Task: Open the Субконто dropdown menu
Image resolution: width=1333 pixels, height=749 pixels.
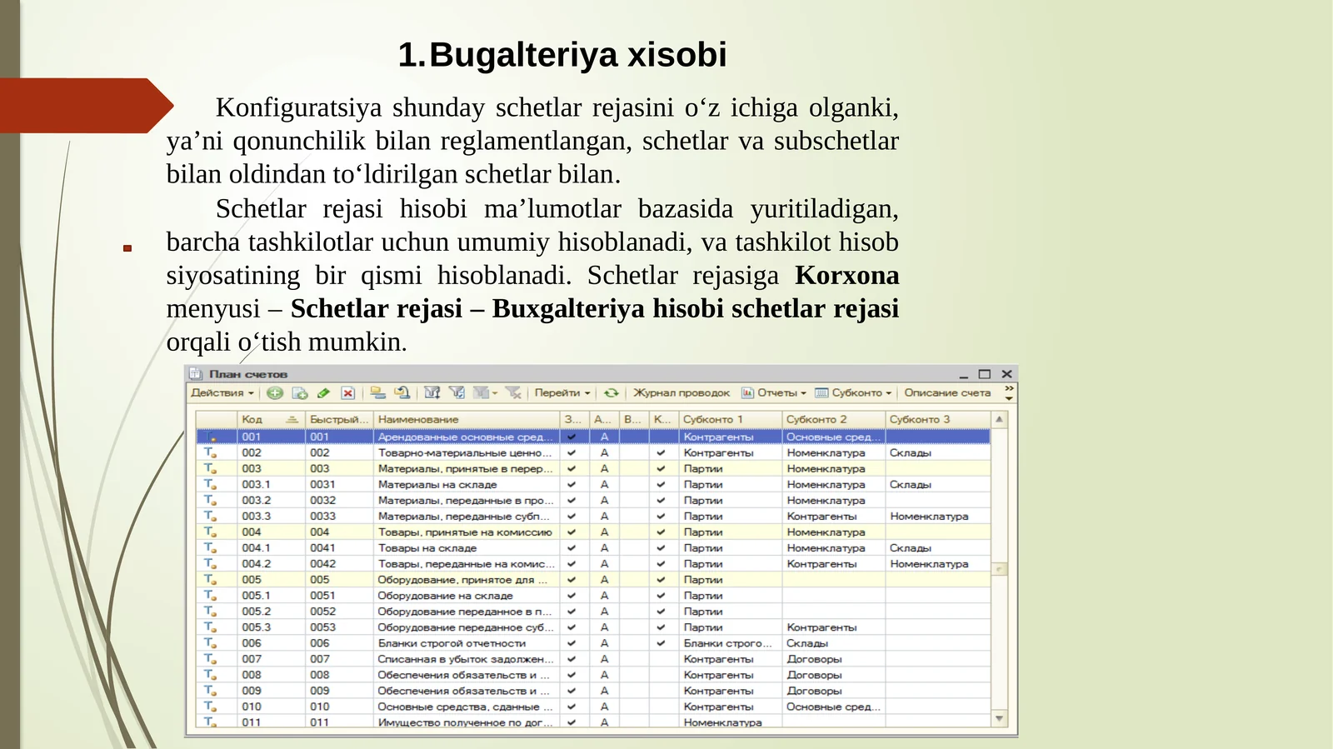Action: click(x=853, y=393)
